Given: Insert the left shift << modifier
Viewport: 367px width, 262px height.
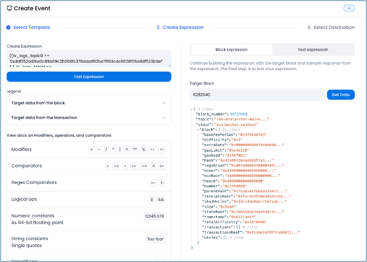Looking at the screenshot, I should point(161,150).
